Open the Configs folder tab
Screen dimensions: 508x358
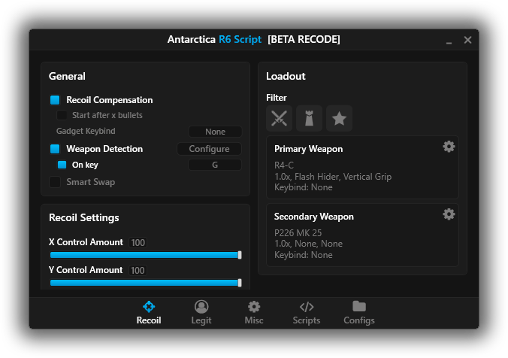pyautogui.click(x=359, y=312)
